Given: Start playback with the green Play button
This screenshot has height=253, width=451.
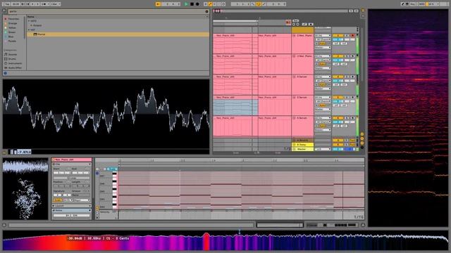Looking at the screenshot, I should coord(186,4).
